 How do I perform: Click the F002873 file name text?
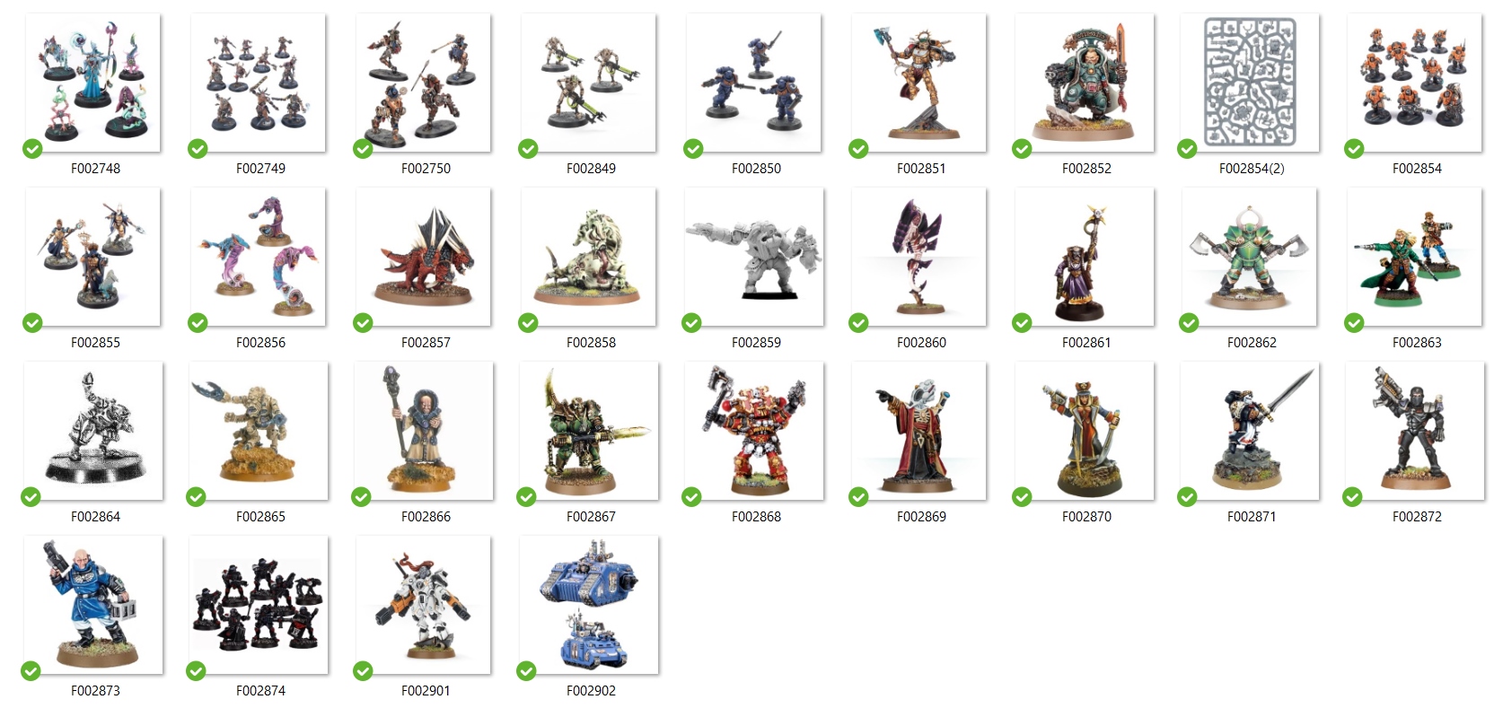click(95, 691)
